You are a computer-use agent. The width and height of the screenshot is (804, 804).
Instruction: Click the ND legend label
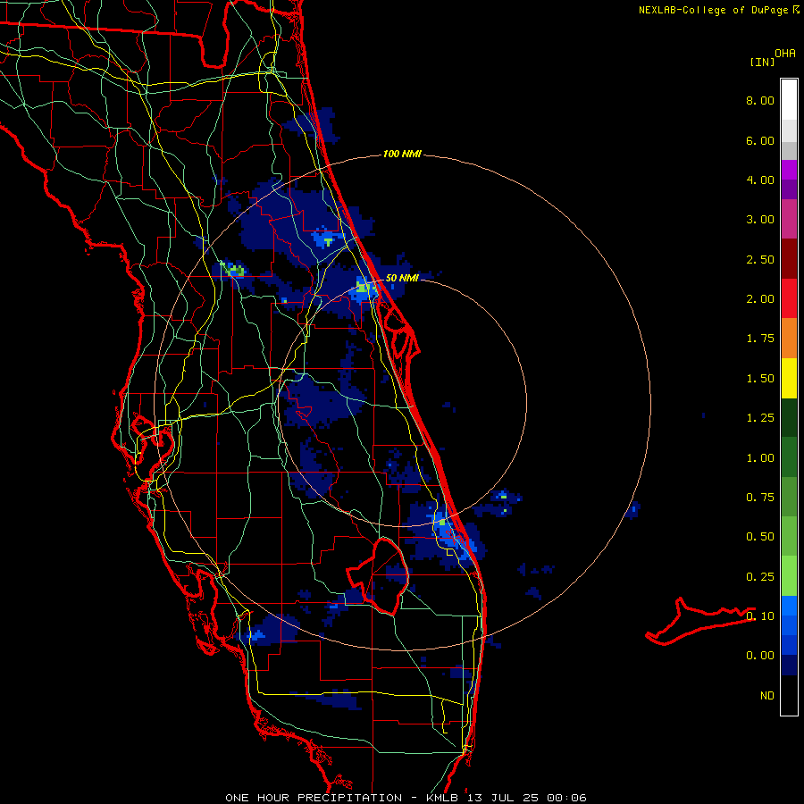767,696
